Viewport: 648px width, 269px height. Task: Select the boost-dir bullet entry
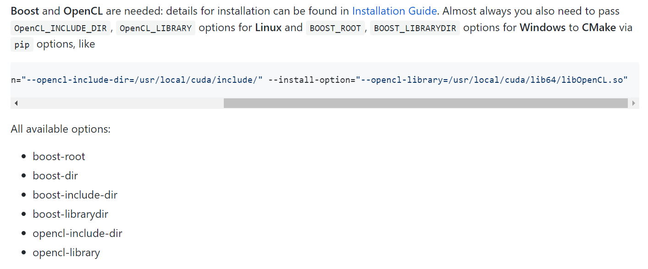coord(55,176)
